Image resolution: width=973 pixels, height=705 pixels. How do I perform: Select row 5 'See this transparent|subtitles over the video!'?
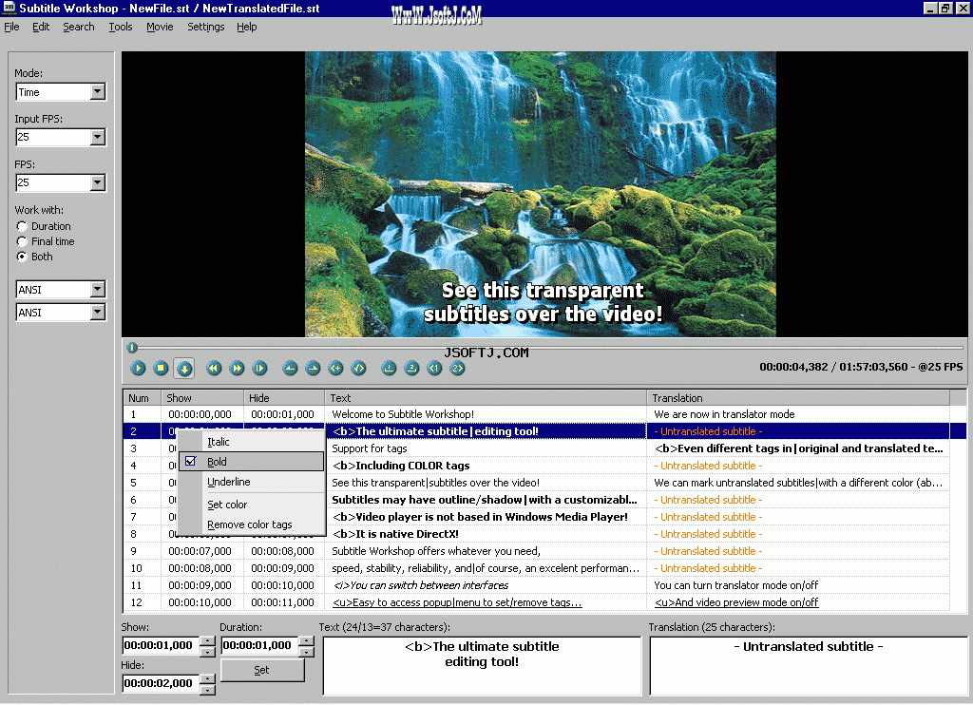point(536,483)
